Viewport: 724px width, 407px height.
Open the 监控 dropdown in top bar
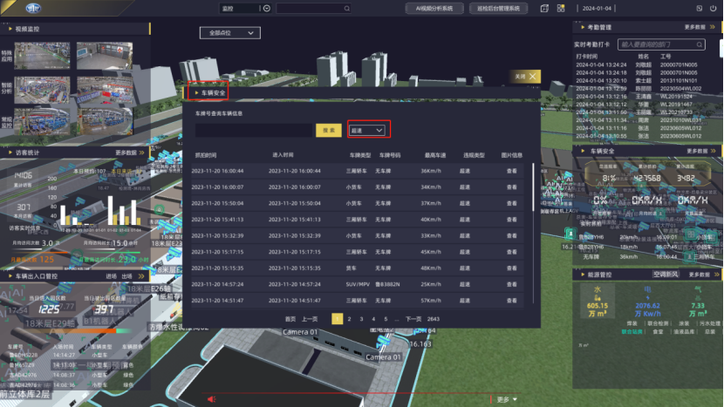pos(239,8)
